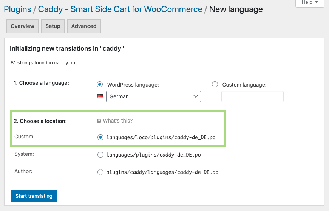
Task: Click the "Initializing new translations" heading
Action: [67, 48]
